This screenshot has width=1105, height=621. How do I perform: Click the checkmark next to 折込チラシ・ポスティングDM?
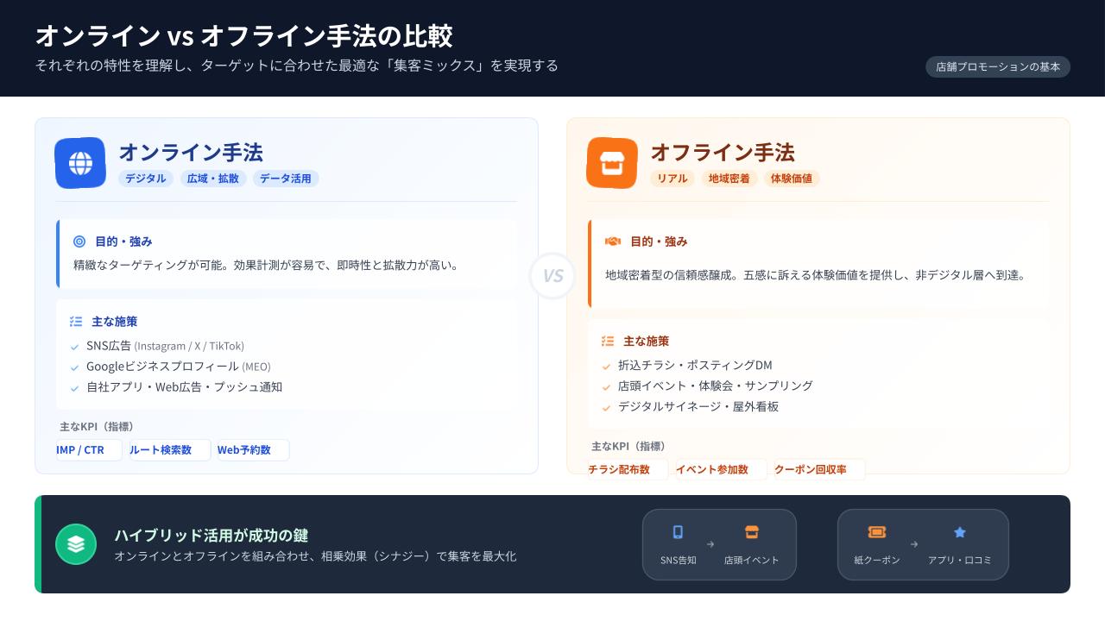[607, 366]
